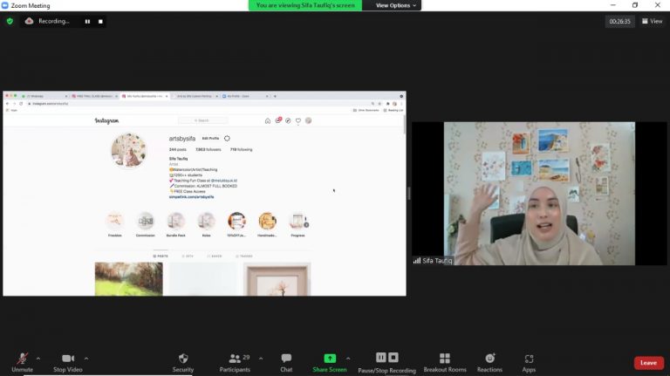The height and width of the screenshot is (376, 670).
Task: Click the Instagram search field
Action: (203, 120)
